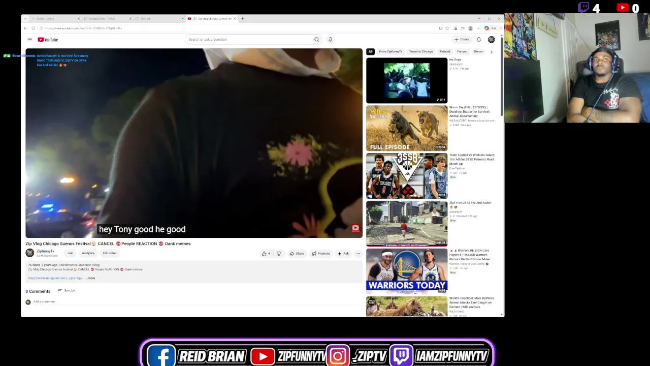Dislike the Zip Vlog video
Image resolution: width=650 pixels, height=366 pixels.
279,254
